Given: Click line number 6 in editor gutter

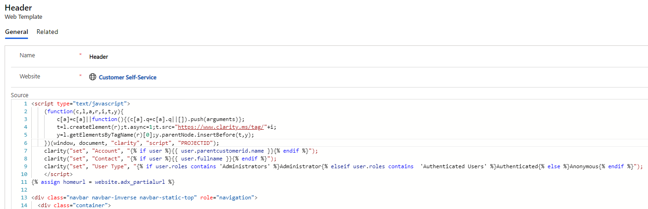Looking at the screenshot, I should coord(26,143).
